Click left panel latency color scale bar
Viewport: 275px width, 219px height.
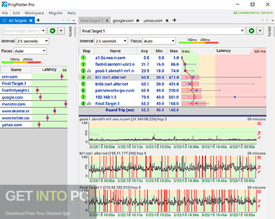coord(21,62)
